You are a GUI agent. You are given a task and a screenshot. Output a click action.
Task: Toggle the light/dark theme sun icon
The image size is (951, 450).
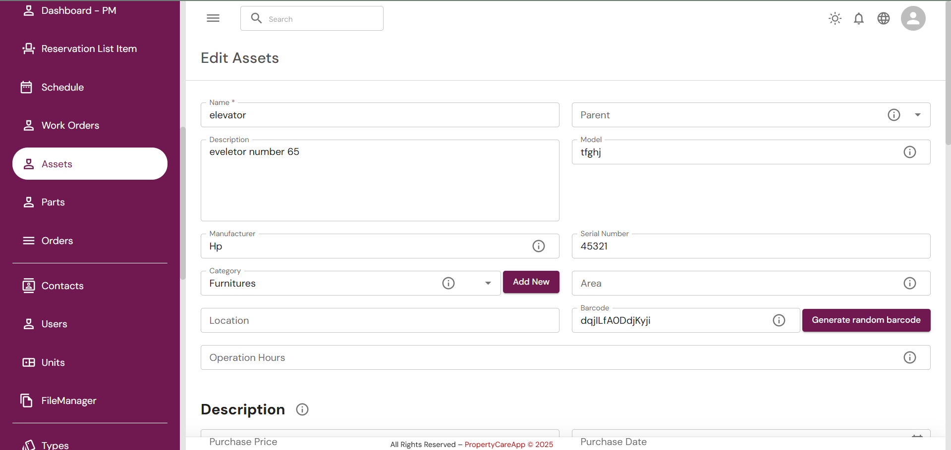835,19
